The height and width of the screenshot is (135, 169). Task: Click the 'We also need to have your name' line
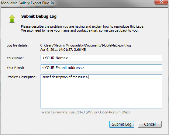pos(80,30)
